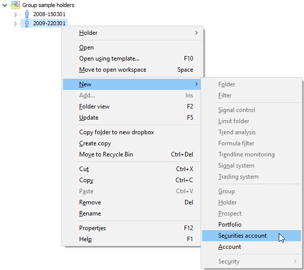Choose Securities account from New submenu
Screen dimensions: 304x270
(x=242, y=236)
